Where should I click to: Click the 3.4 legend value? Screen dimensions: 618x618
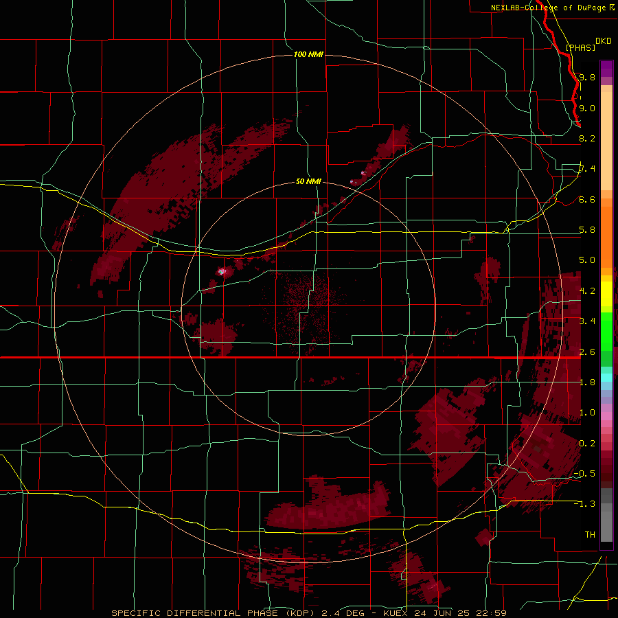587,321
